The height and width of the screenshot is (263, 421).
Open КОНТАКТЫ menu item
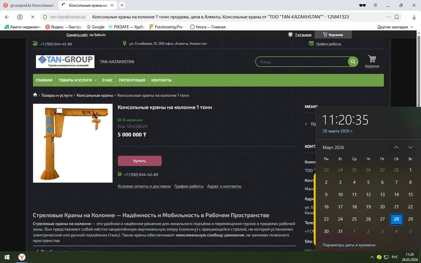(161, 80)
